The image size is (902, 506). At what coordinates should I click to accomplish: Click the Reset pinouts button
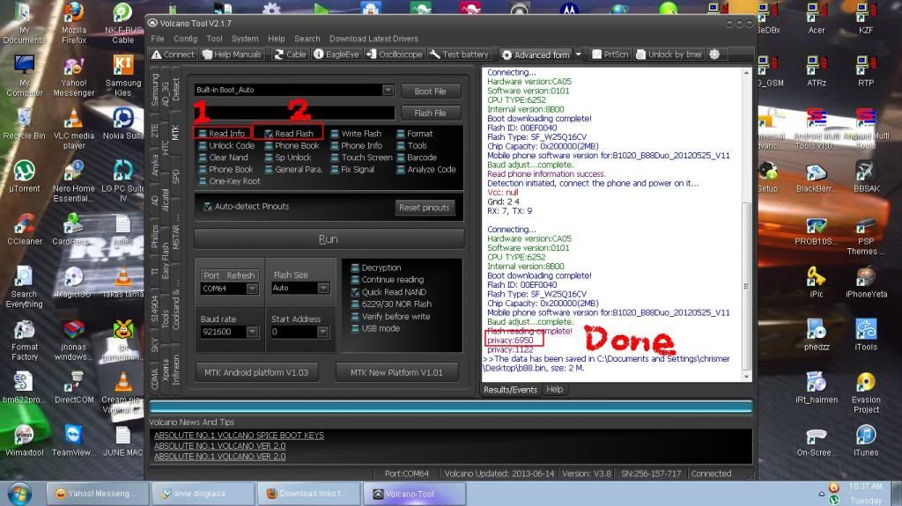coord(424,208)
